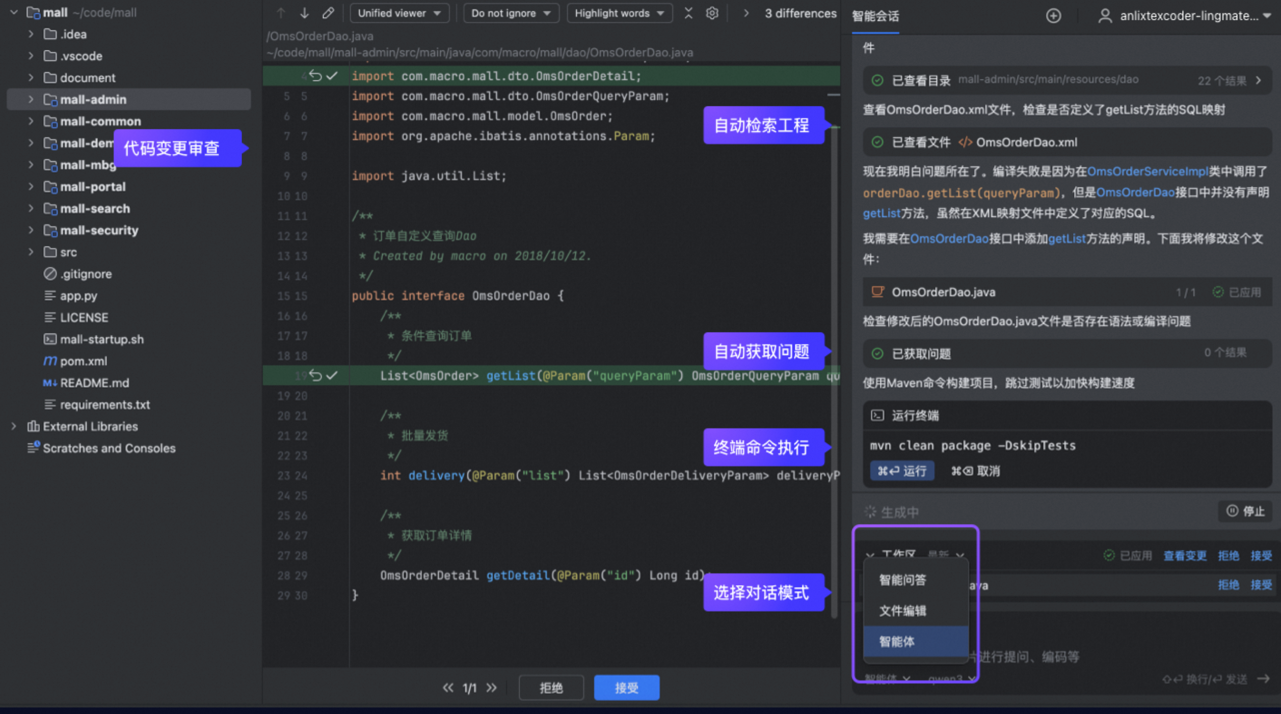
Task: Open 查看变更 link in workspace bar
Action: point(1185,556)
